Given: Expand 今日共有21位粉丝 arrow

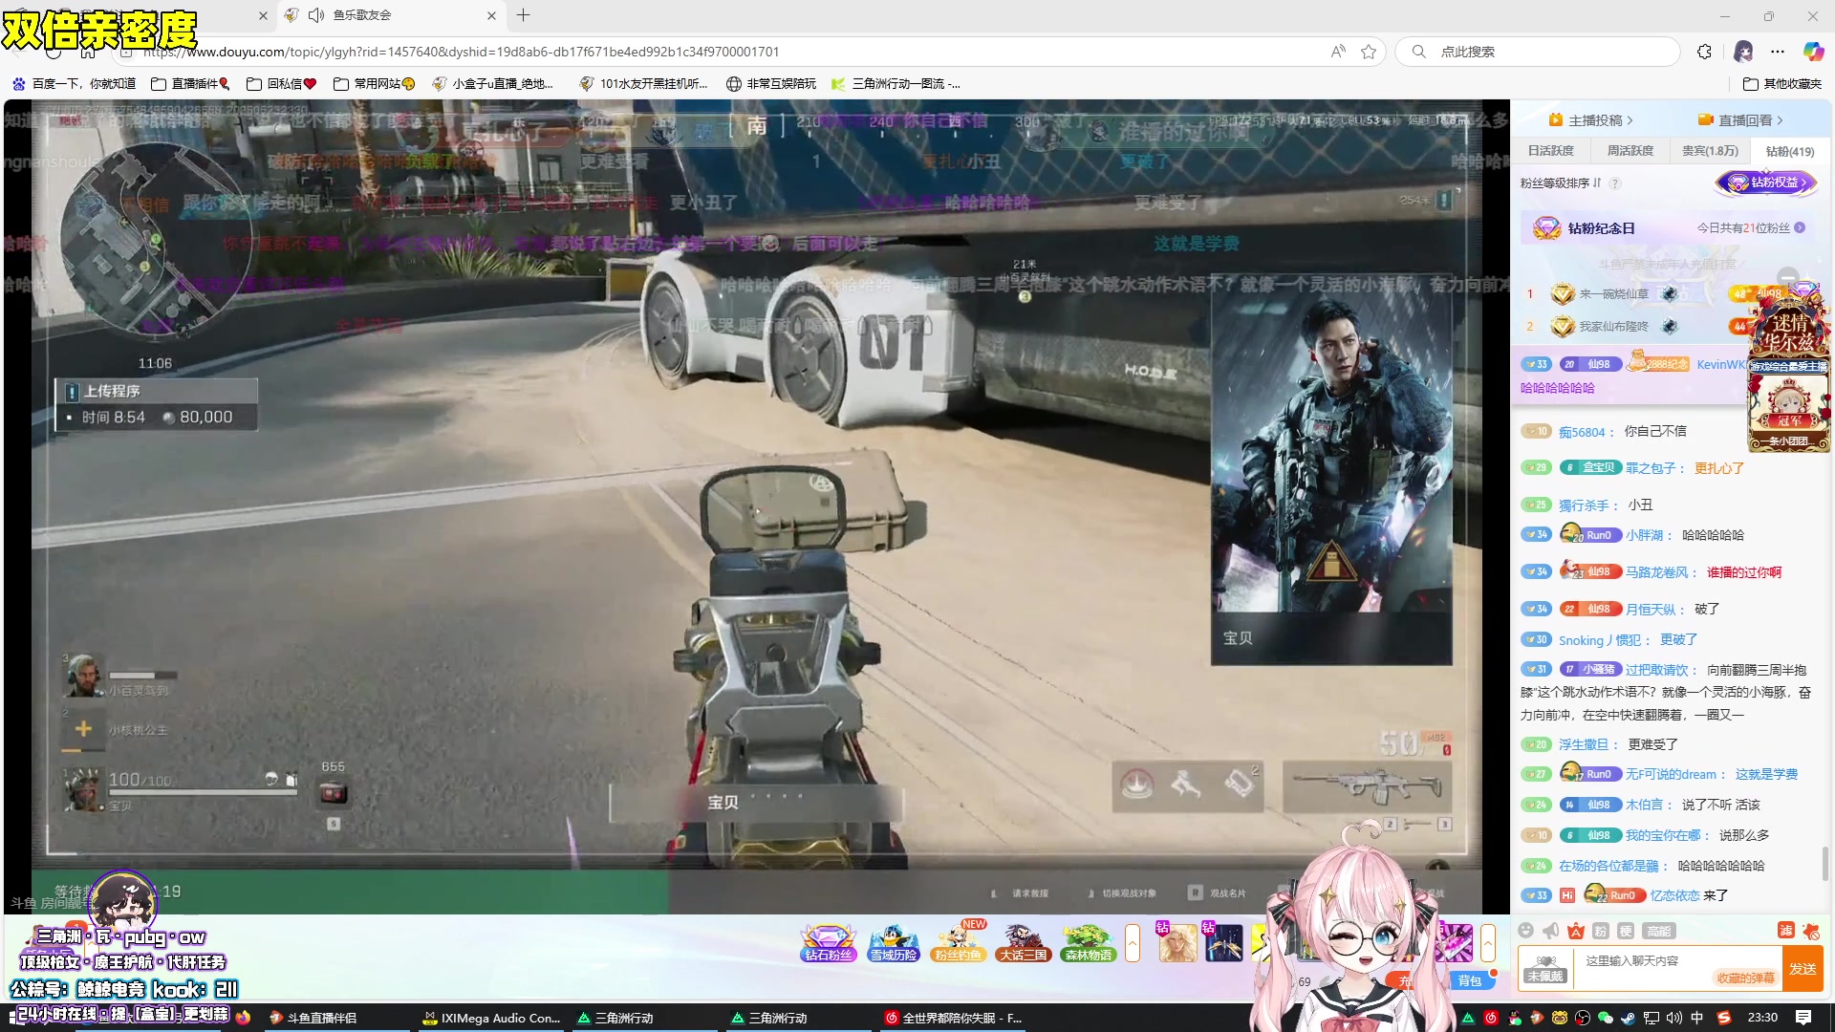Looking at the screenshot, I should [1801, 227].
